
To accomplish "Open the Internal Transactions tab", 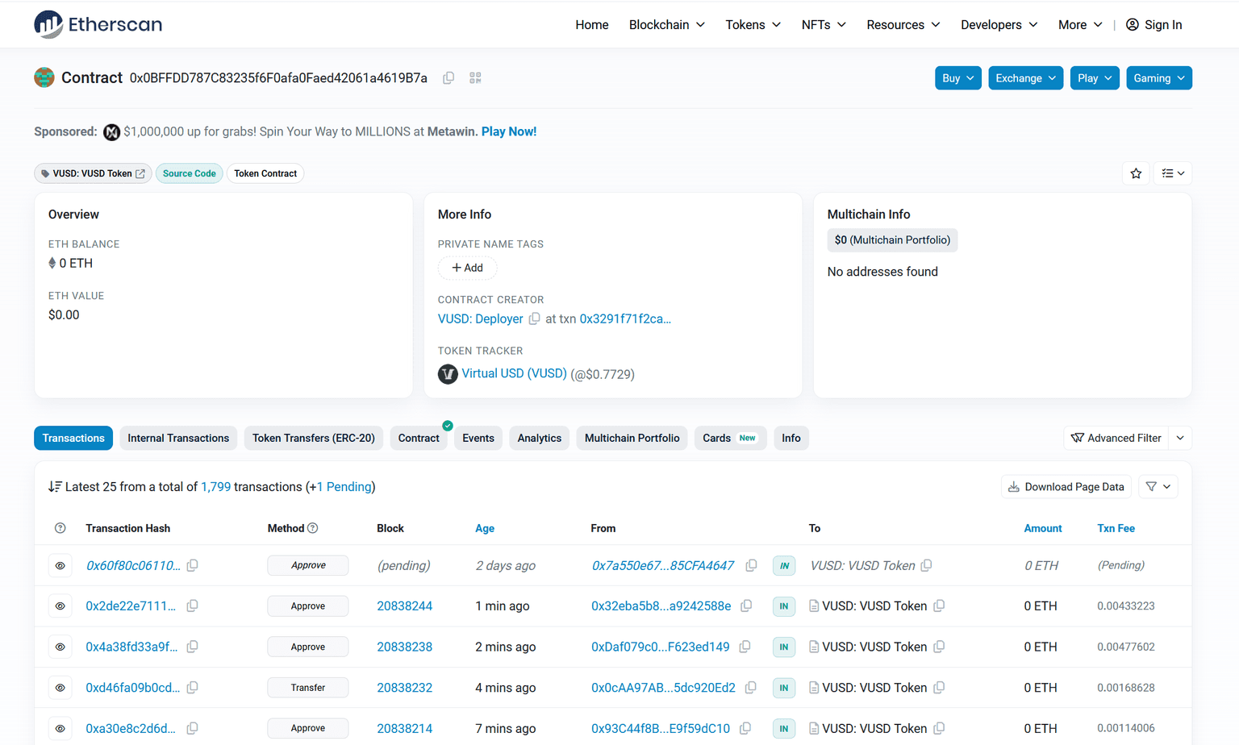I will [x=178, y=438].
